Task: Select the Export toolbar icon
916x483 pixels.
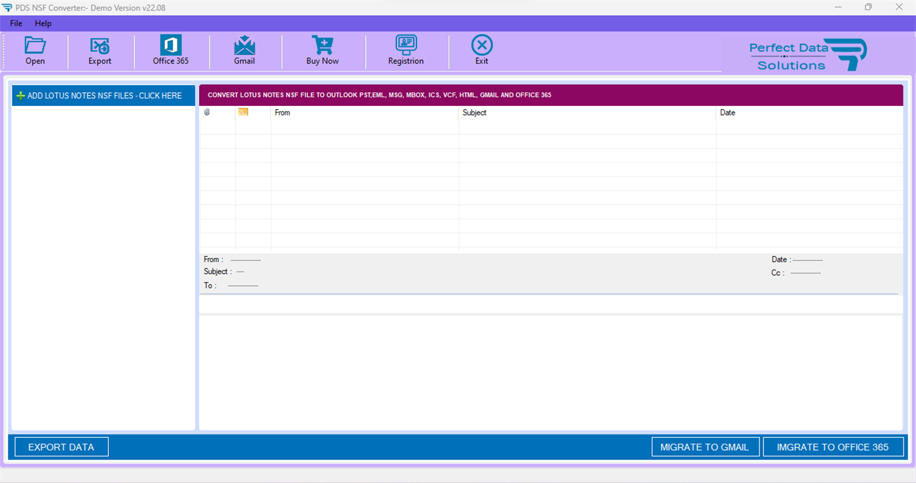Action: point(100,50)
